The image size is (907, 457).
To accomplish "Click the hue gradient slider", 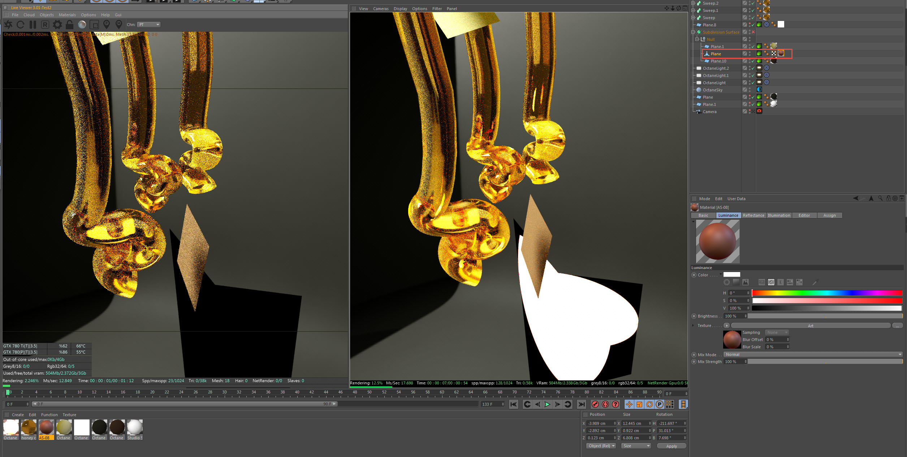I will tap(827, 293).
